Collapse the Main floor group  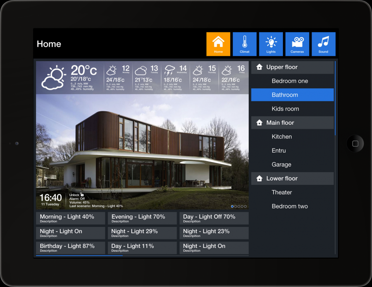click(x=292, y=123)
